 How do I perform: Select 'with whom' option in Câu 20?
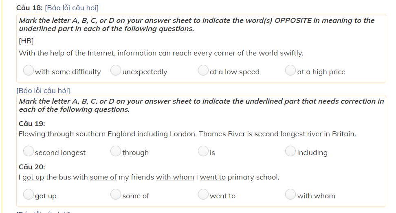coord(290,195)
